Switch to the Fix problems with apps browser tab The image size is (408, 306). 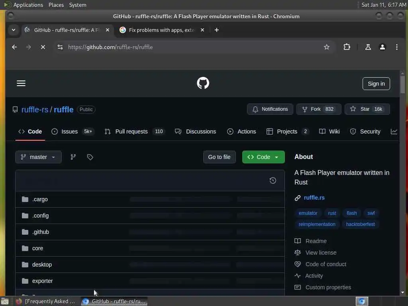161,30
